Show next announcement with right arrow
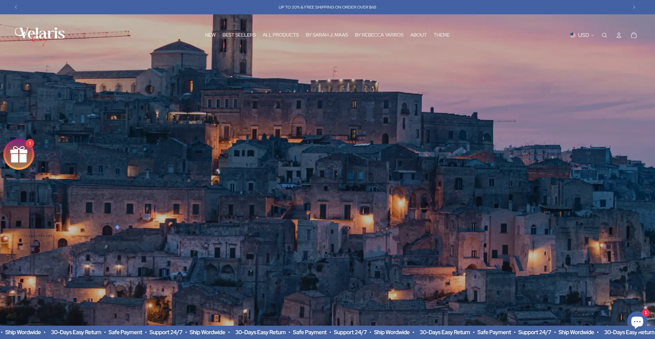The width and height of the screenshot is (655, 339). coord(634,7)
